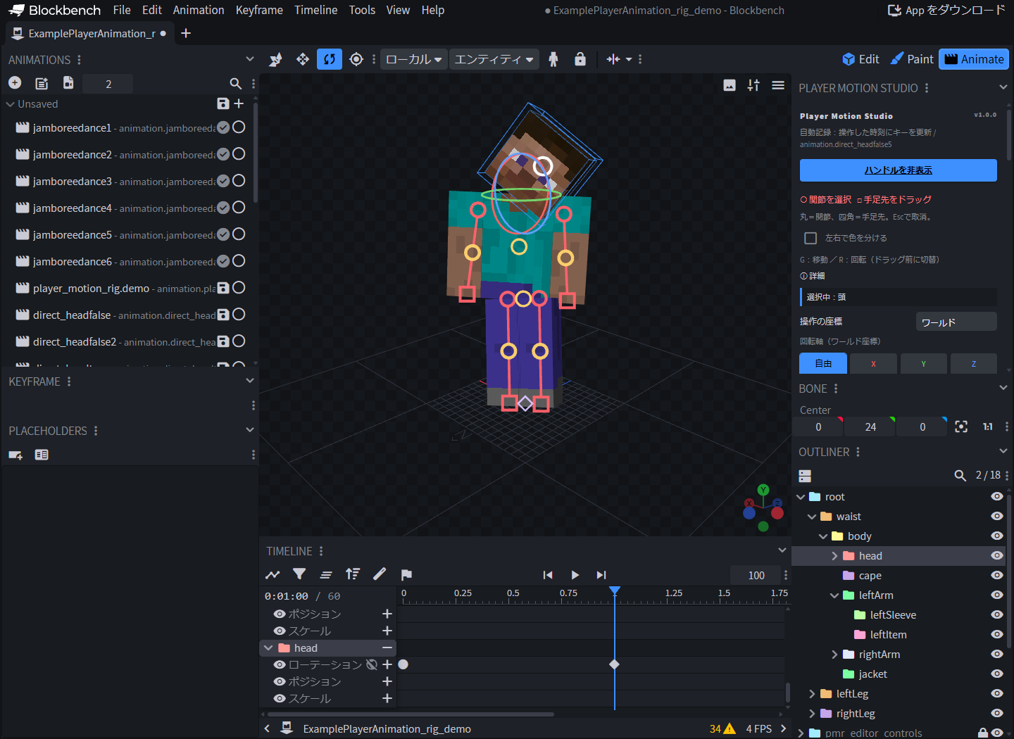Open the エンティティ dropdown
Screen dimensions: 1014x739
(x=494, y=59)
